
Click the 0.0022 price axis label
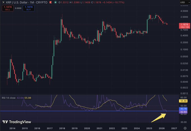184,88
